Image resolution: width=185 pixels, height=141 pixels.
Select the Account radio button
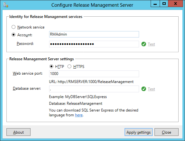[13, 35]
